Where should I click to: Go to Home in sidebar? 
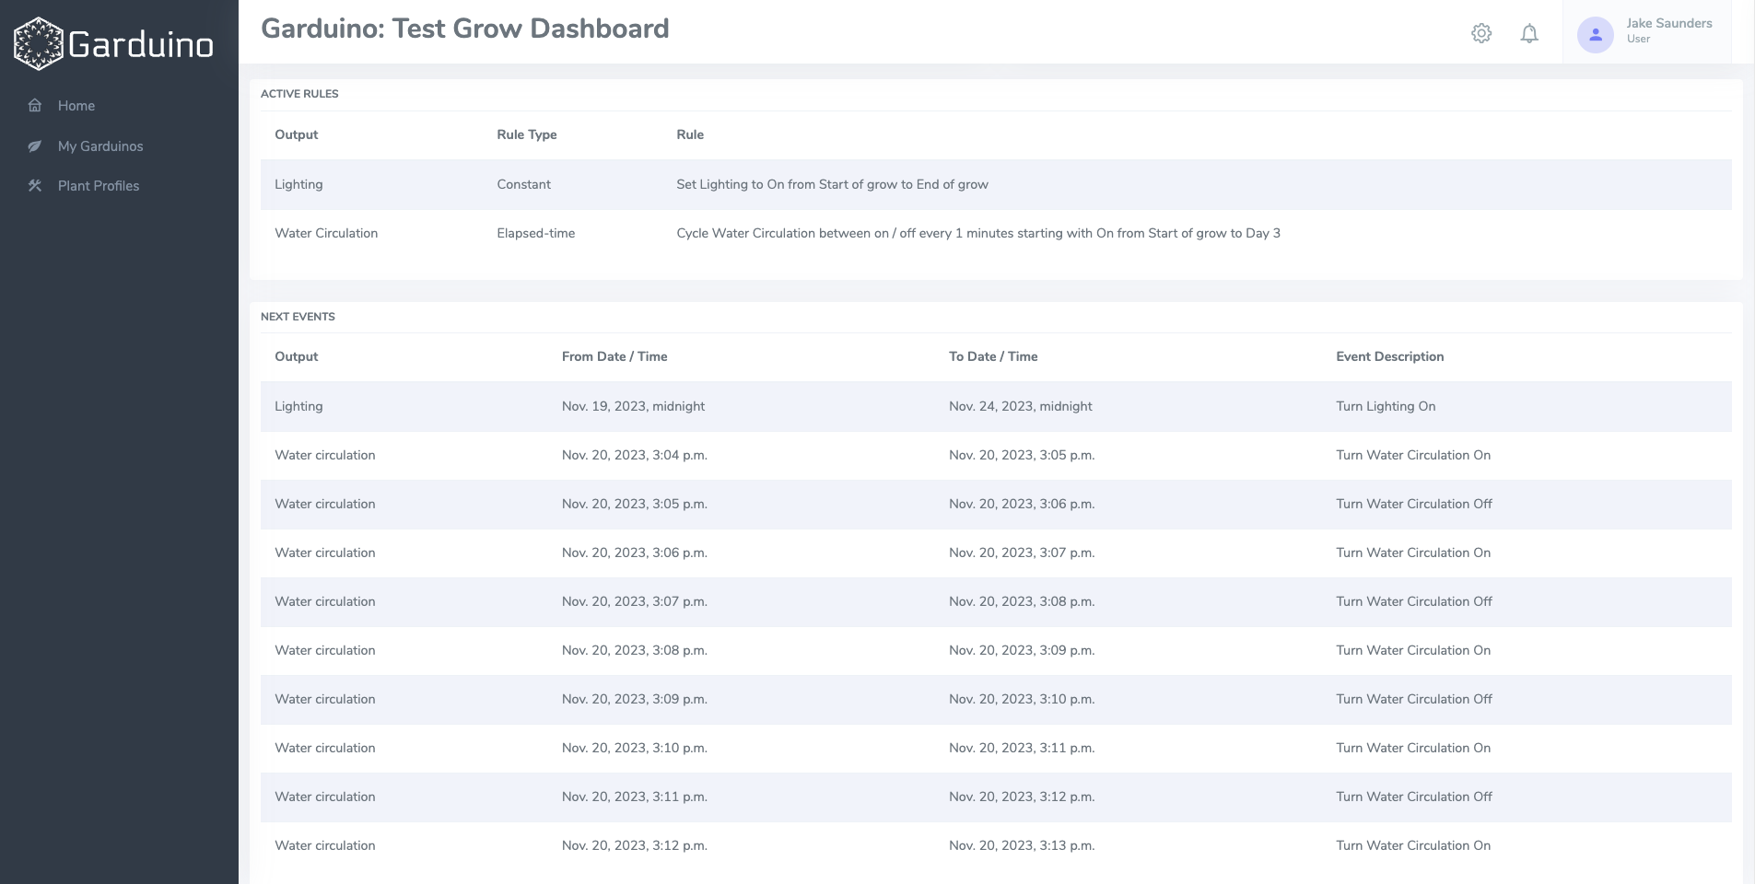click(x=76, y=106)
